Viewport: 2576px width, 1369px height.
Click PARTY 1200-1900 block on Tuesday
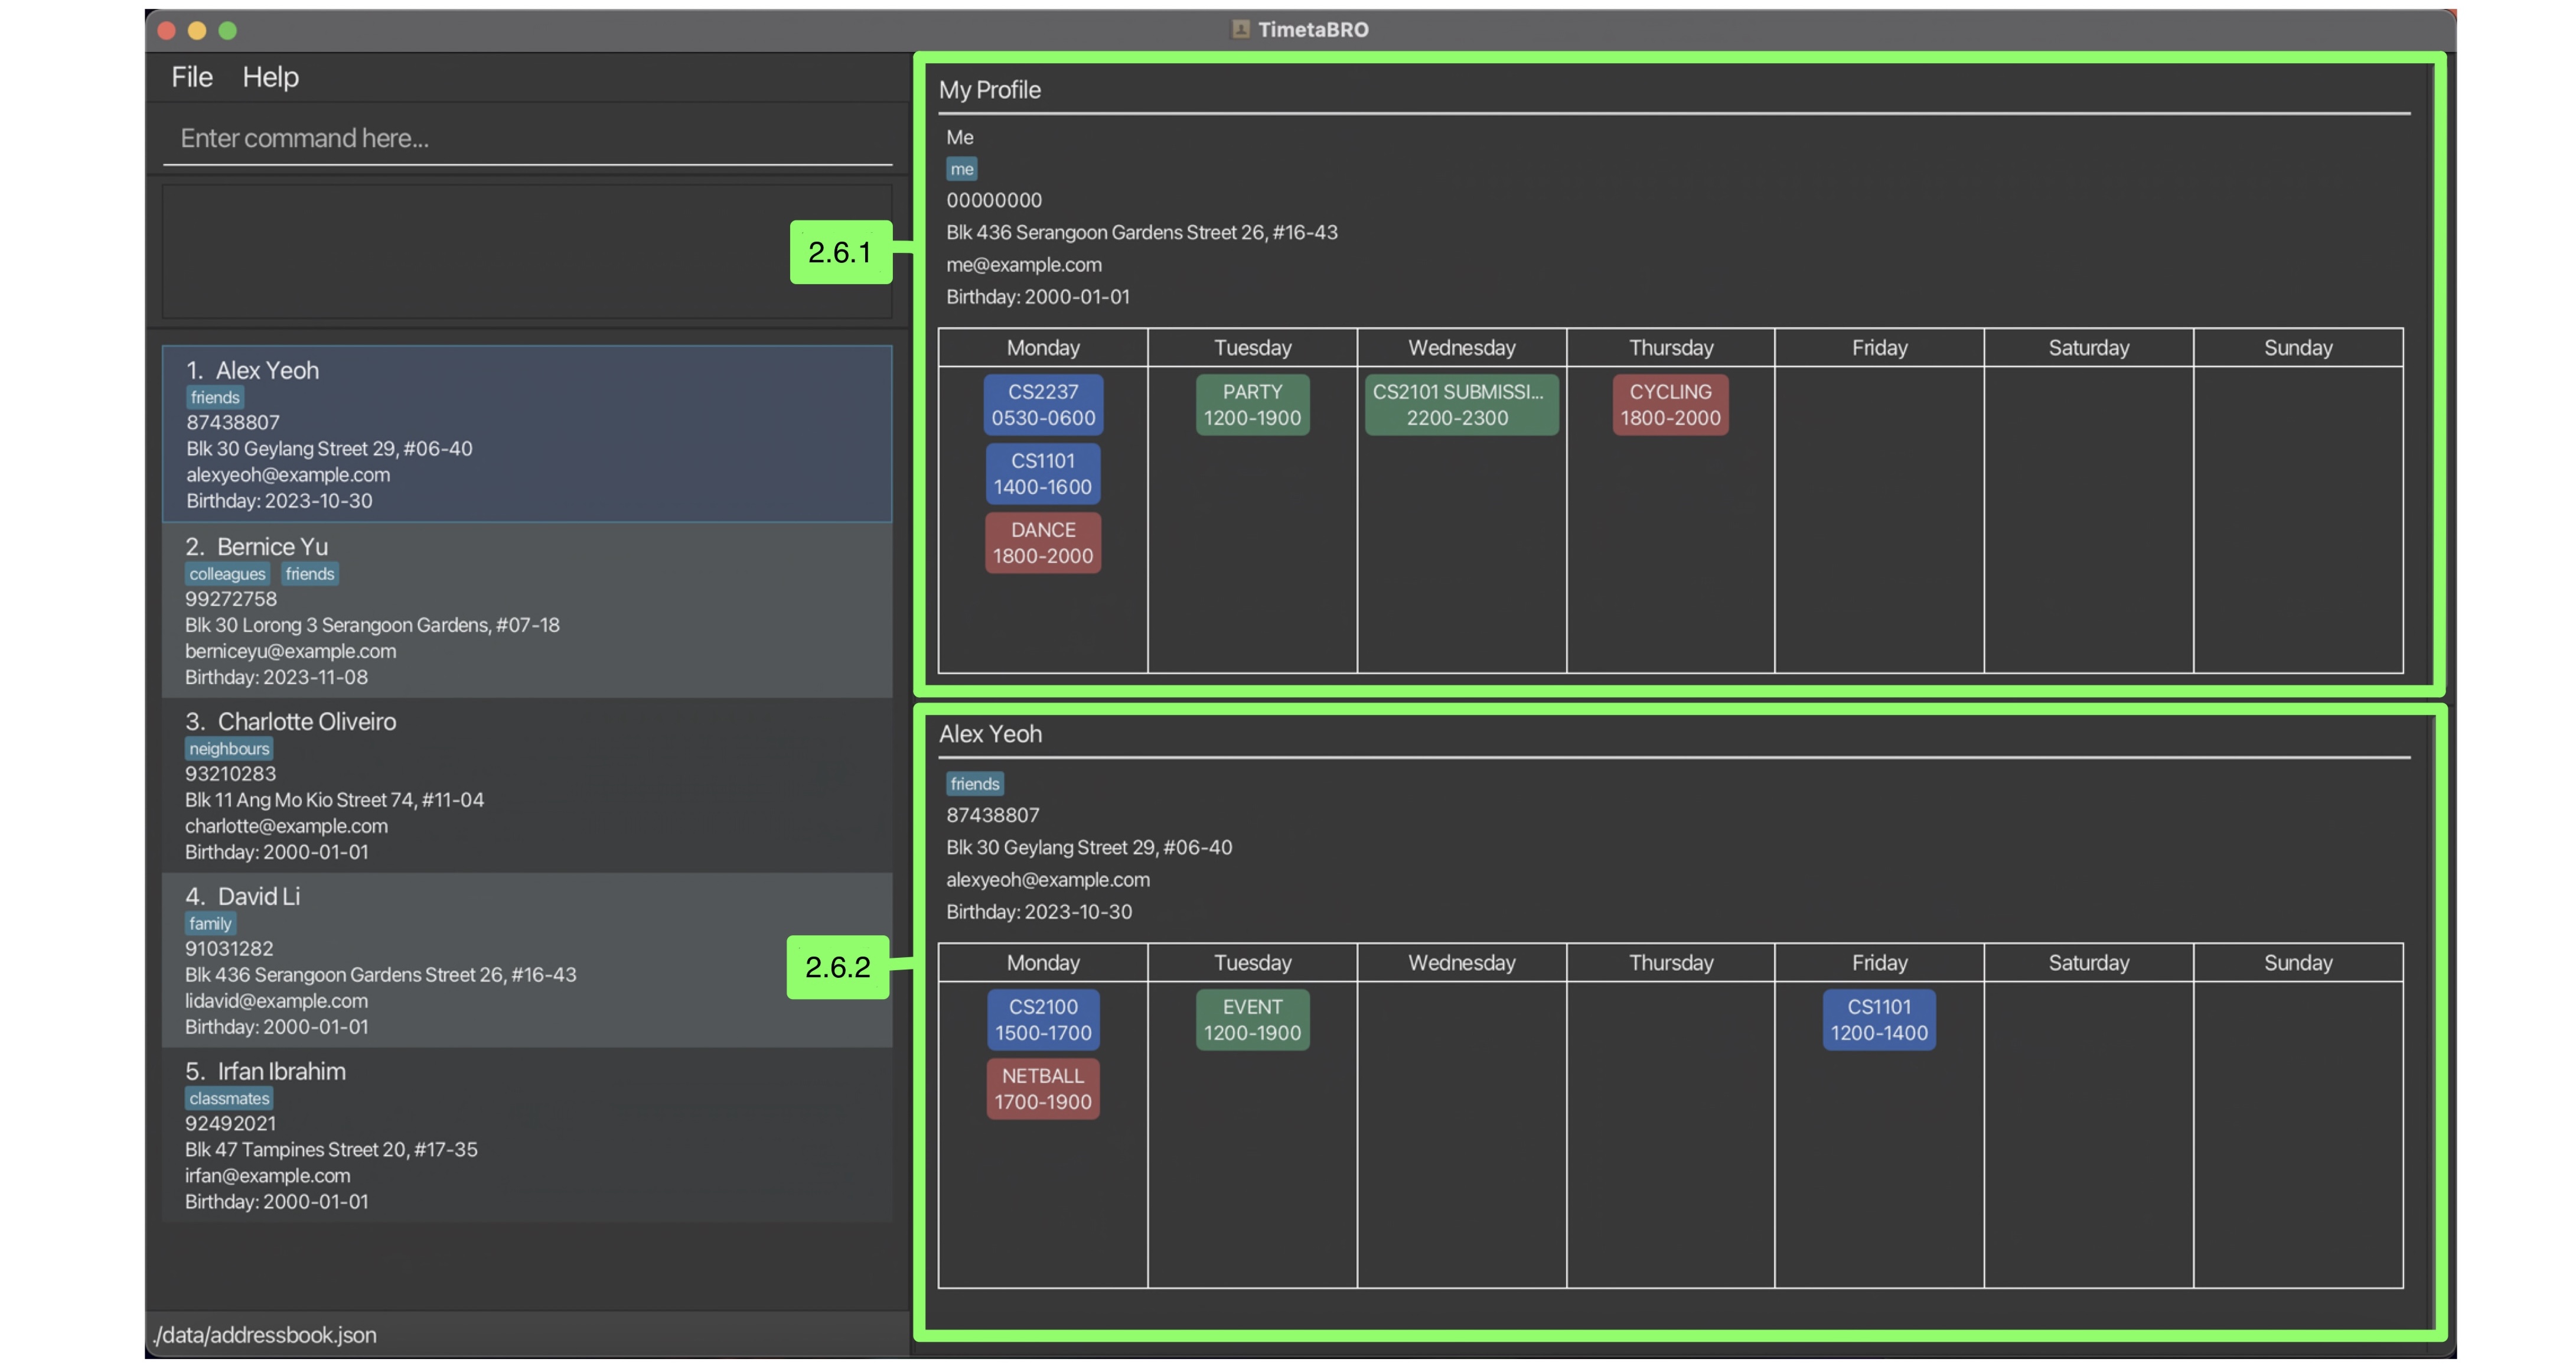tap(1252, 404)
